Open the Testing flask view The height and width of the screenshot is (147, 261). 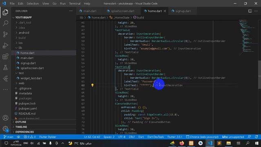point(5,67)
